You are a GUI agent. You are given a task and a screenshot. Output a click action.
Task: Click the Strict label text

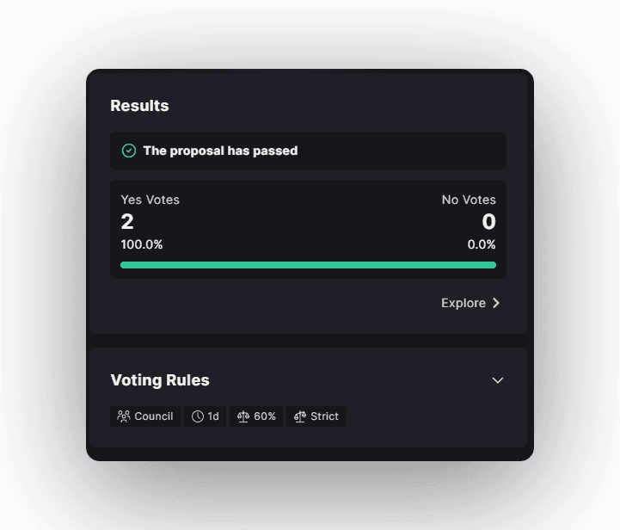324,416
